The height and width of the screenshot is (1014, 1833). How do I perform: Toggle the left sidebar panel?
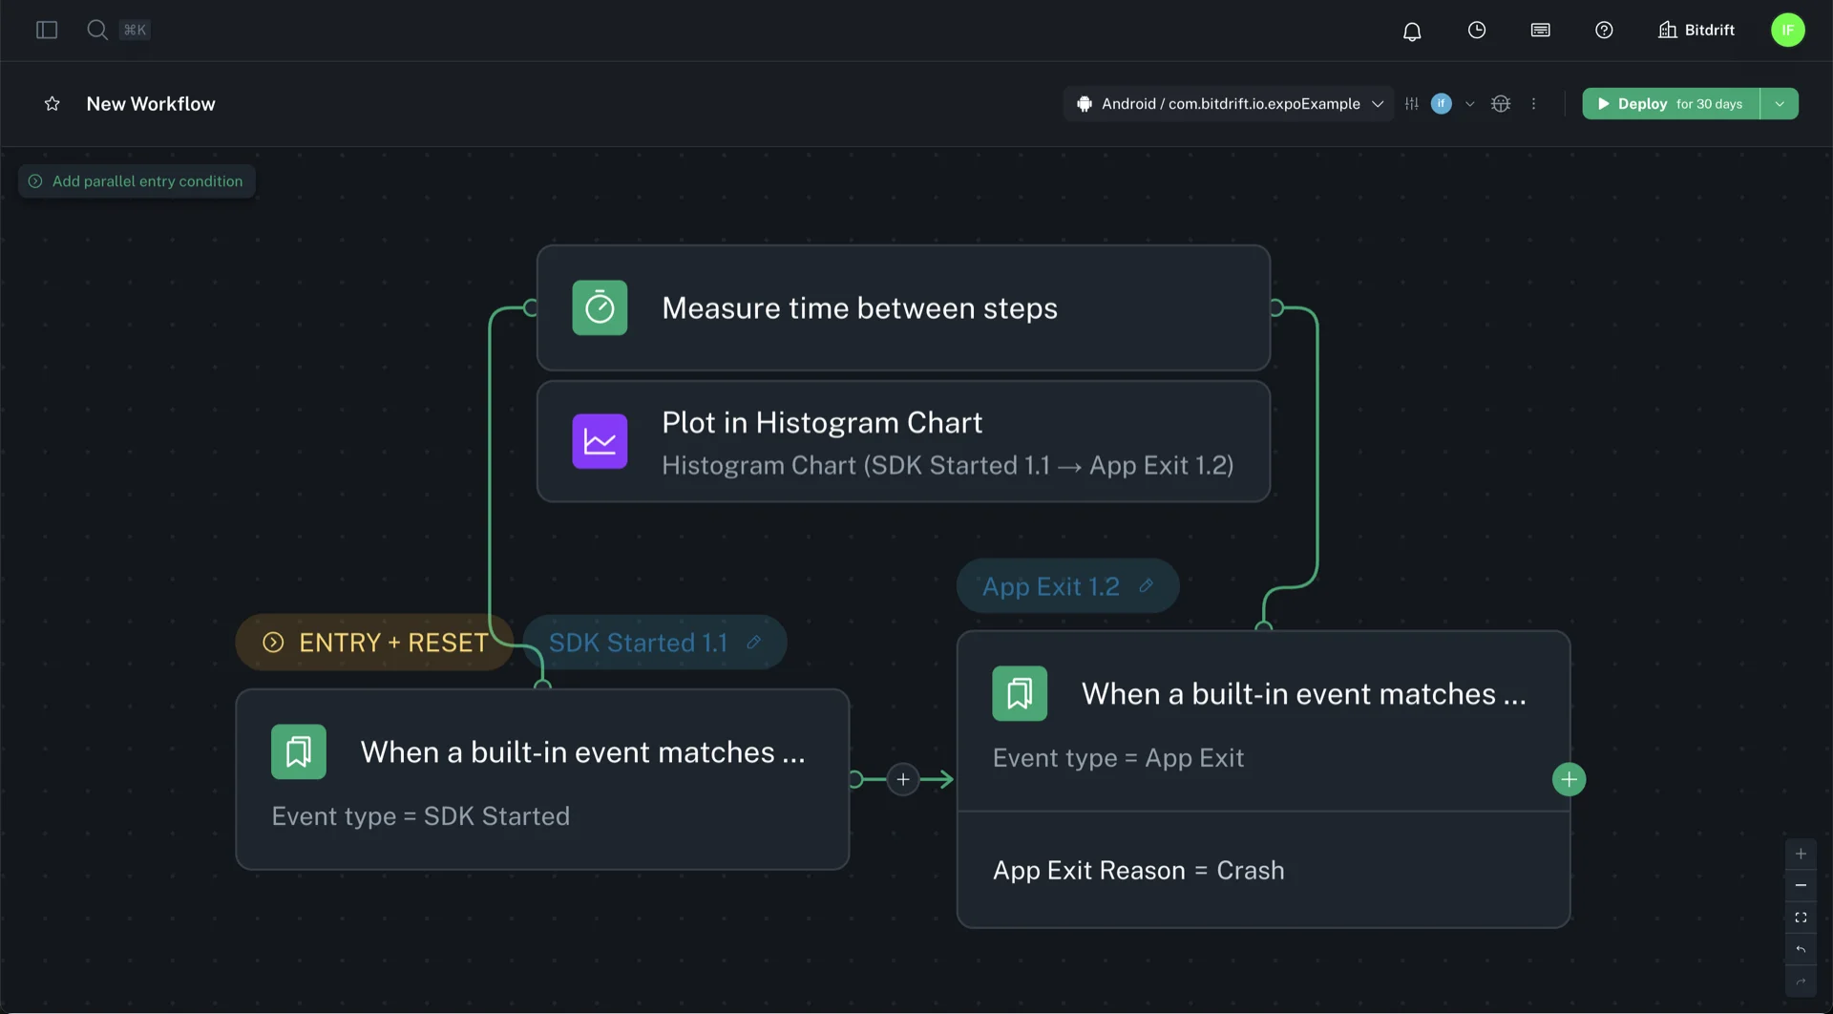pos(47,30)
